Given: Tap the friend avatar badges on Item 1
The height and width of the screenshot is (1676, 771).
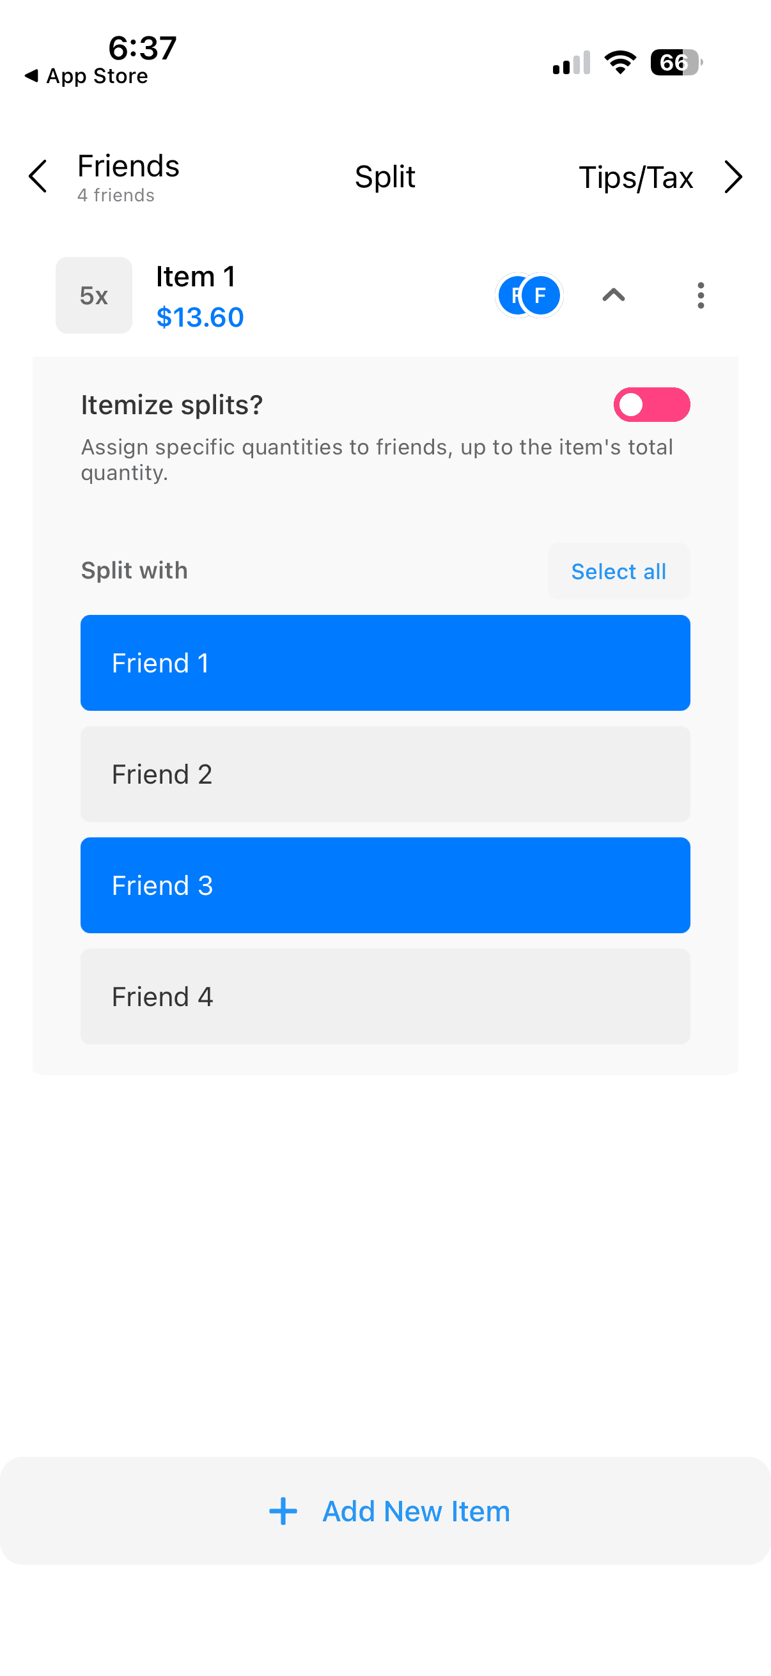Looking at the screenshot, I should (x=528, y=295).
